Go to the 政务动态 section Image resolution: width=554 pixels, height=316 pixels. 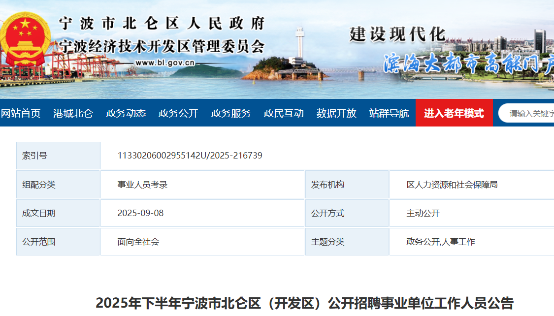coord(126,113)
